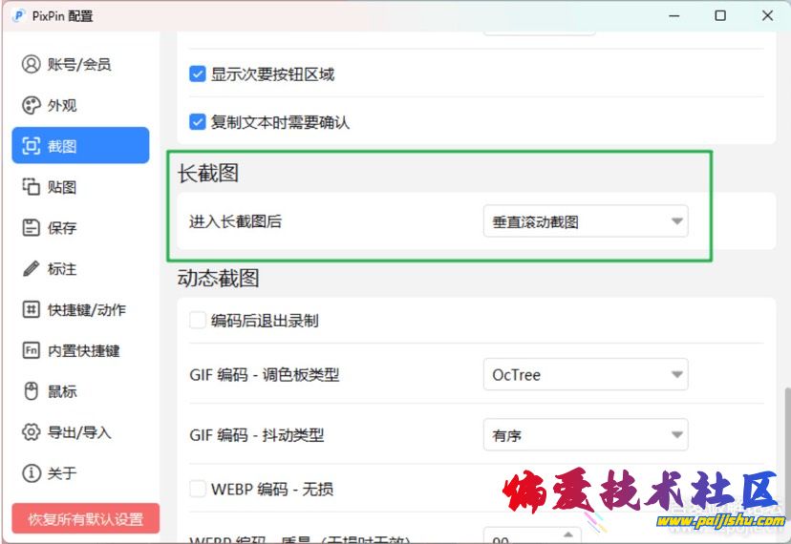791x544 pixels.
Task: Toggle WEBP 编码 - 无损 checkbox
Action: point(198,489)
